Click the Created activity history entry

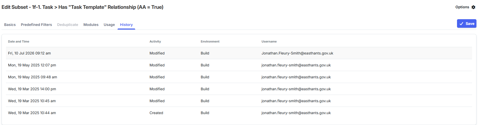(156, 113)
